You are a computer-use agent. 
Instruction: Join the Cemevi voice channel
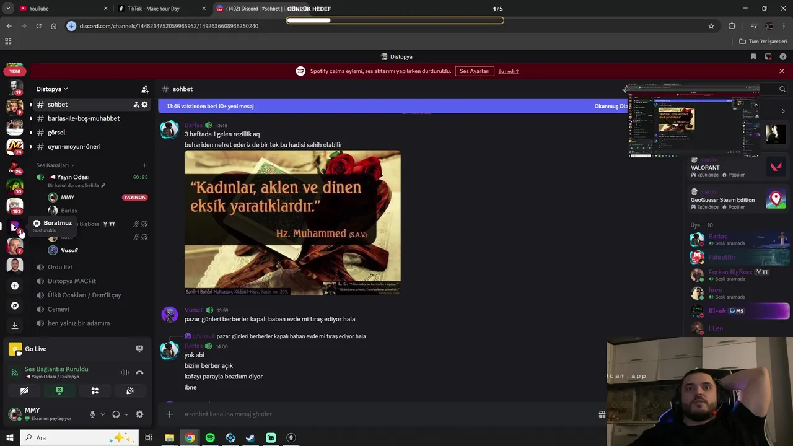coord(58,309)
